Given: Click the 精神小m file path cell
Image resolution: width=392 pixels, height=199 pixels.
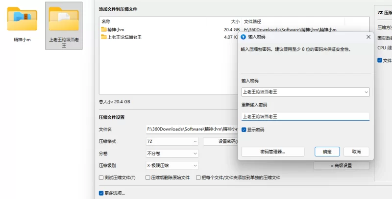Looking at the screenshot, I should [290, 30].
